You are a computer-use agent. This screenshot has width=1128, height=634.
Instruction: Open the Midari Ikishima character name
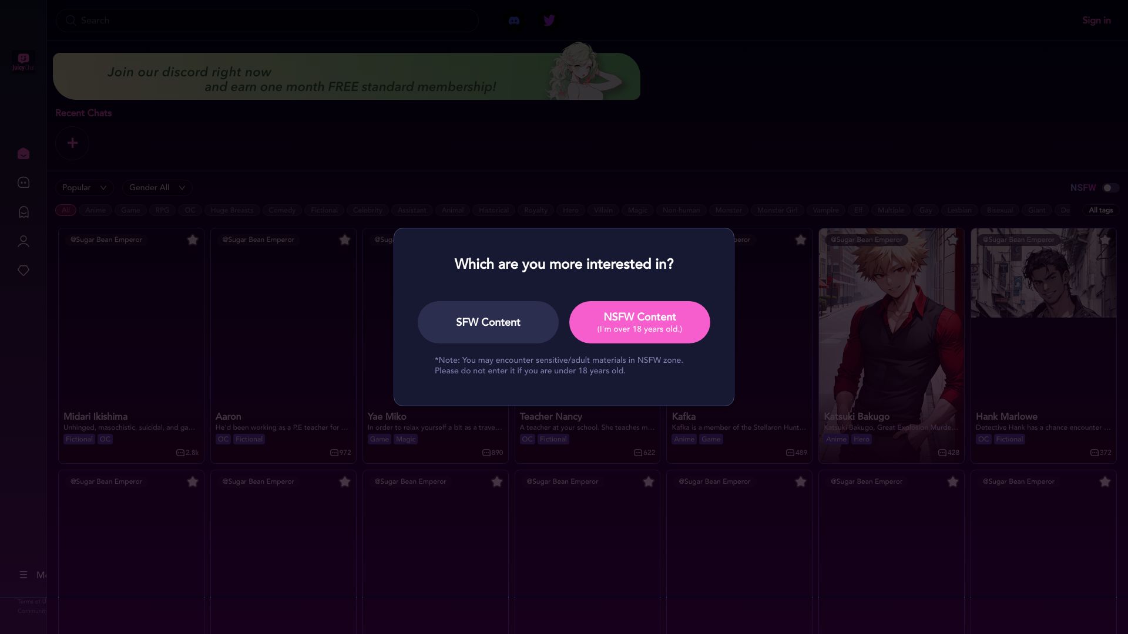[x=95, y=416]
